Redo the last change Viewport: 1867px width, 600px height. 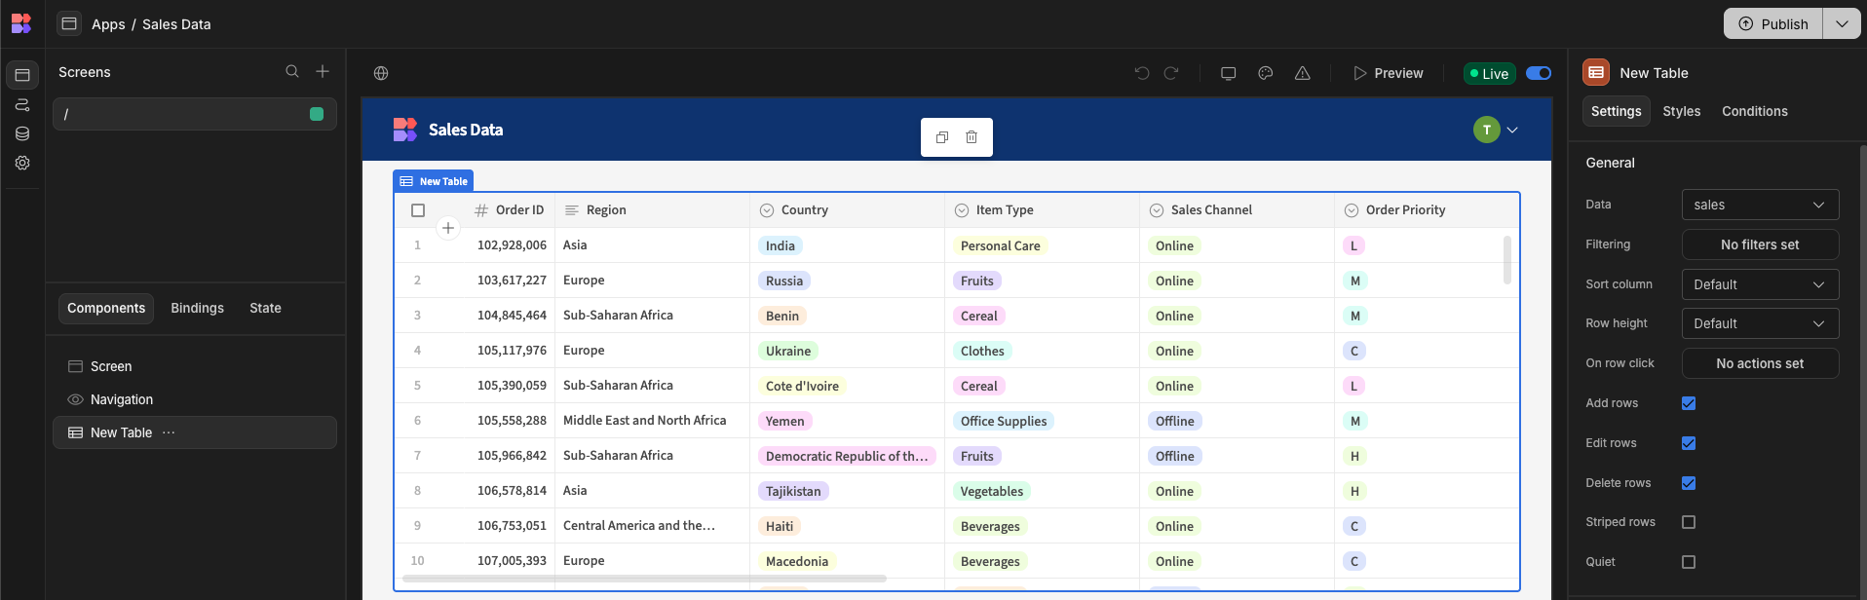pos(1171,73)
